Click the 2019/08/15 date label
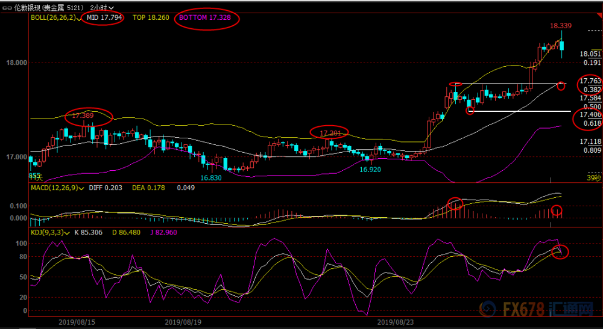The image size is (603, 329). point(77,322)
